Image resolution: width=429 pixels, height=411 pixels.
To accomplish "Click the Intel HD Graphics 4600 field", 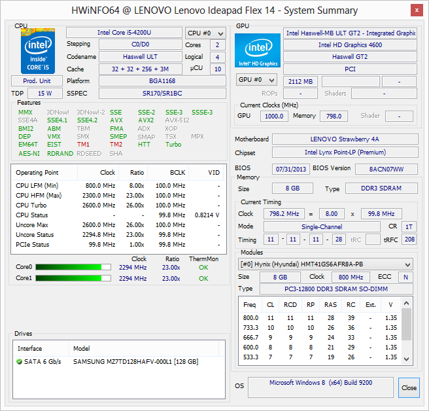I will tap(351, 45).
